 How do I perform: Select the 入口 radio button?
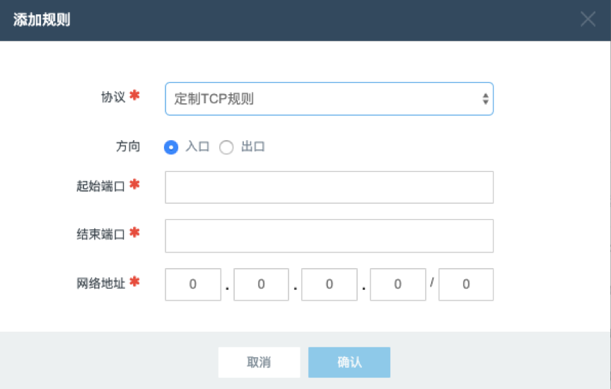point(171,147)
